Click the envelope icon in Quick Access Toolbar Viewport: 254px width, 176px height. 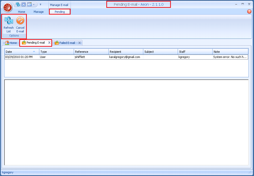pyautogui.click(x=23, y=4)
